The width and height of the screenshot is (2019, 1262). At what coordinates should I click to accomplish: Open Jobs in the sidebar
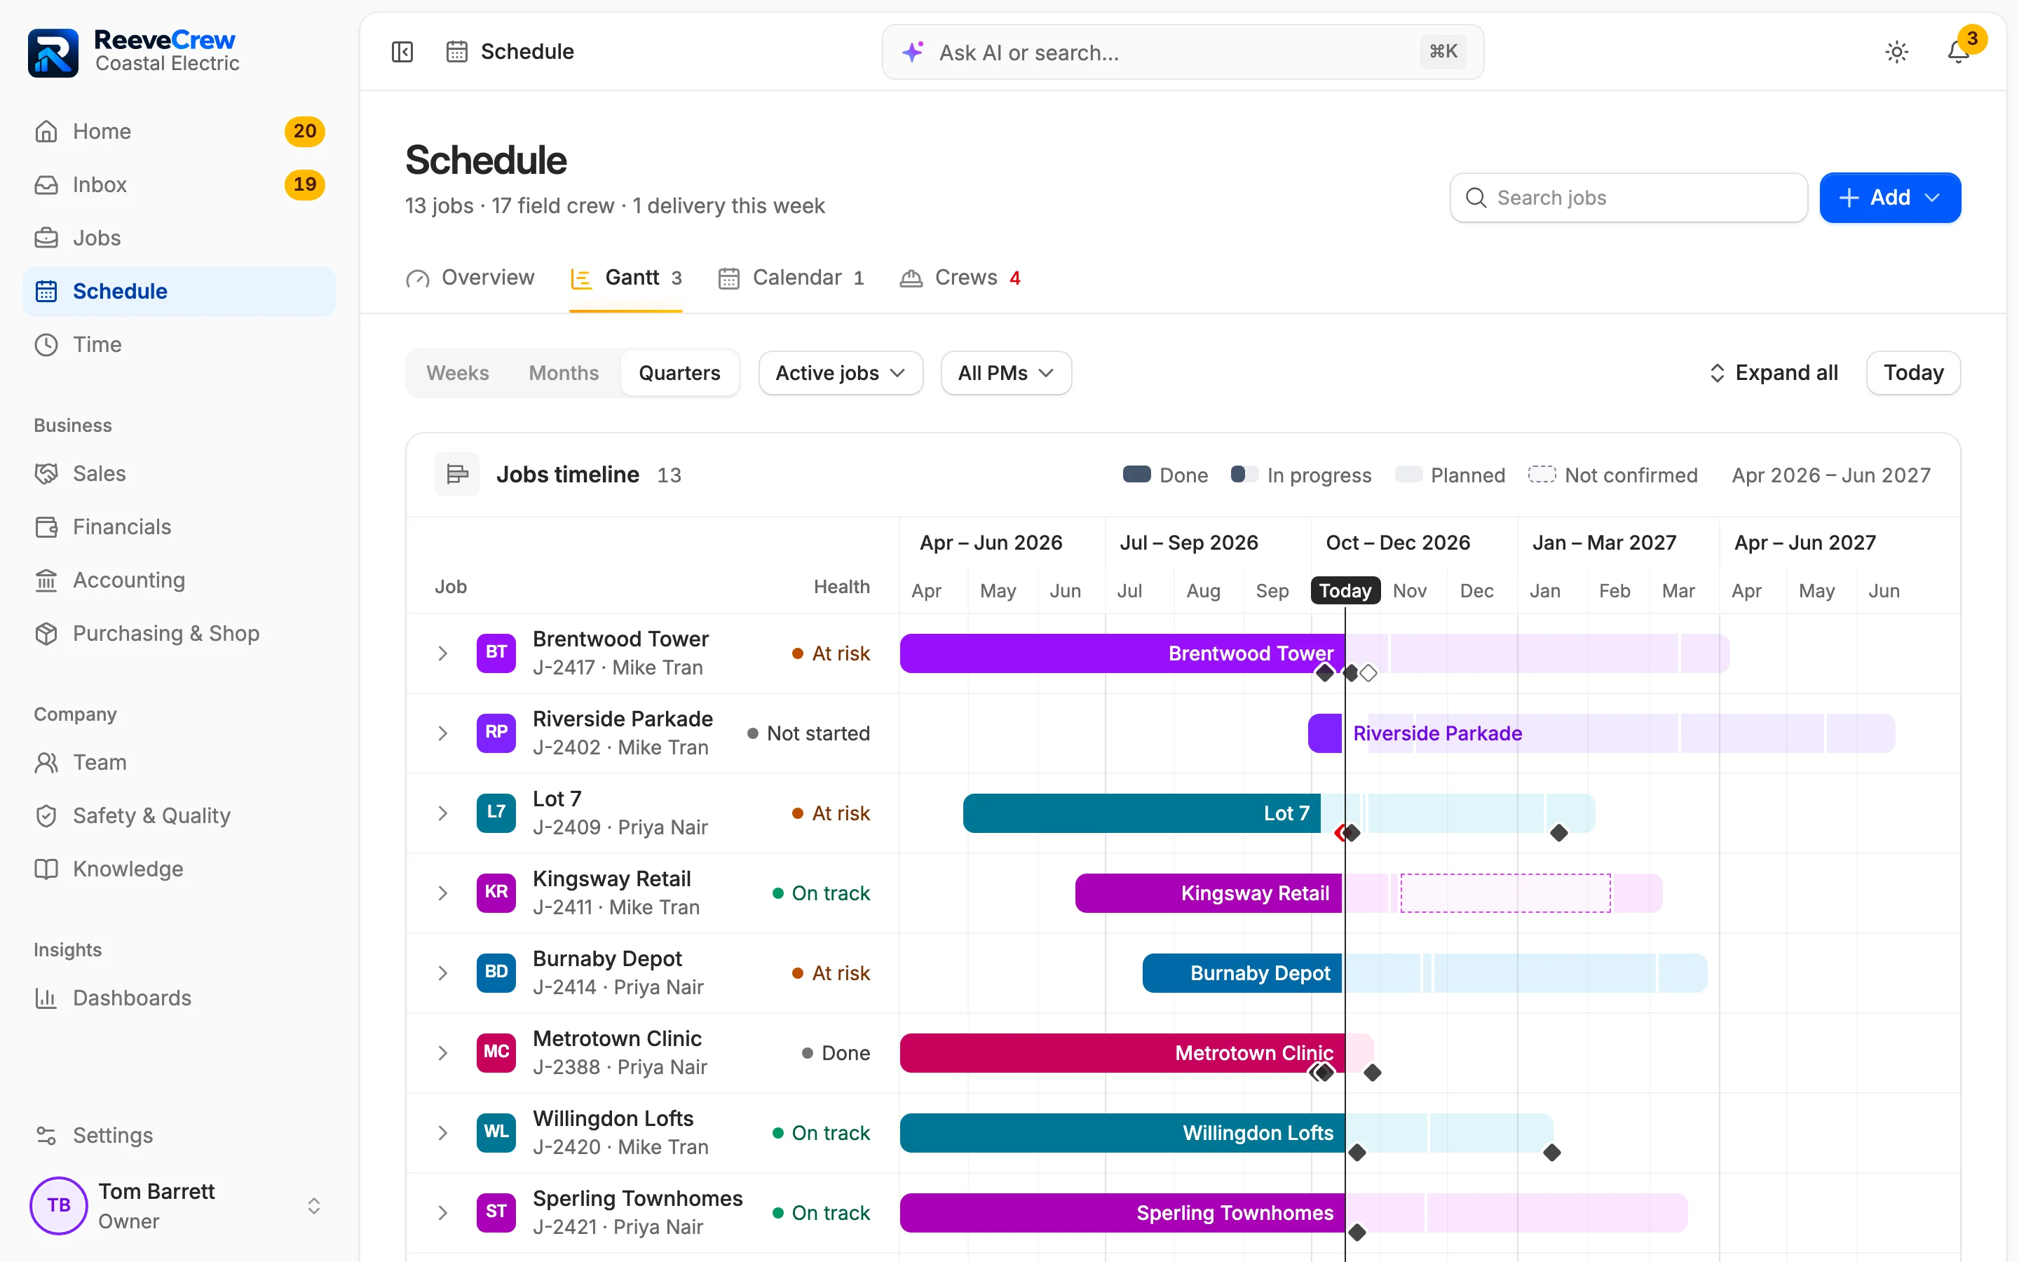179,238
